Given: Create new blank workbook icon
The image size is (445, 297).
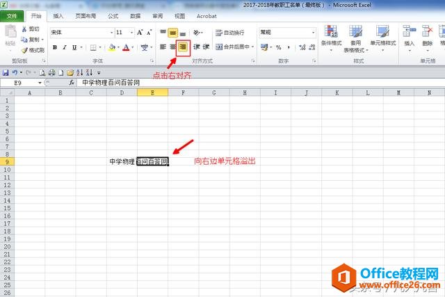Looking at the screenshot, I should pos(60,73).
